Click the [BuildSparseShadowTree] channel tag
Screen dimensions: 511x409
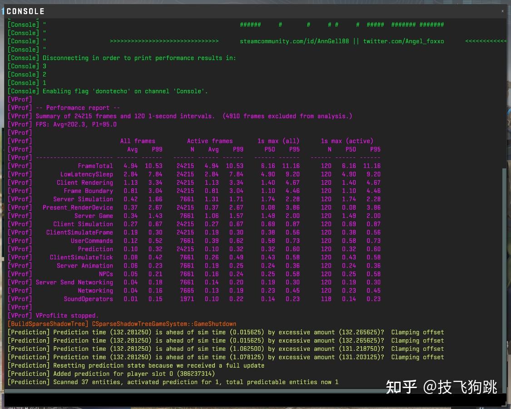[48, 324]
